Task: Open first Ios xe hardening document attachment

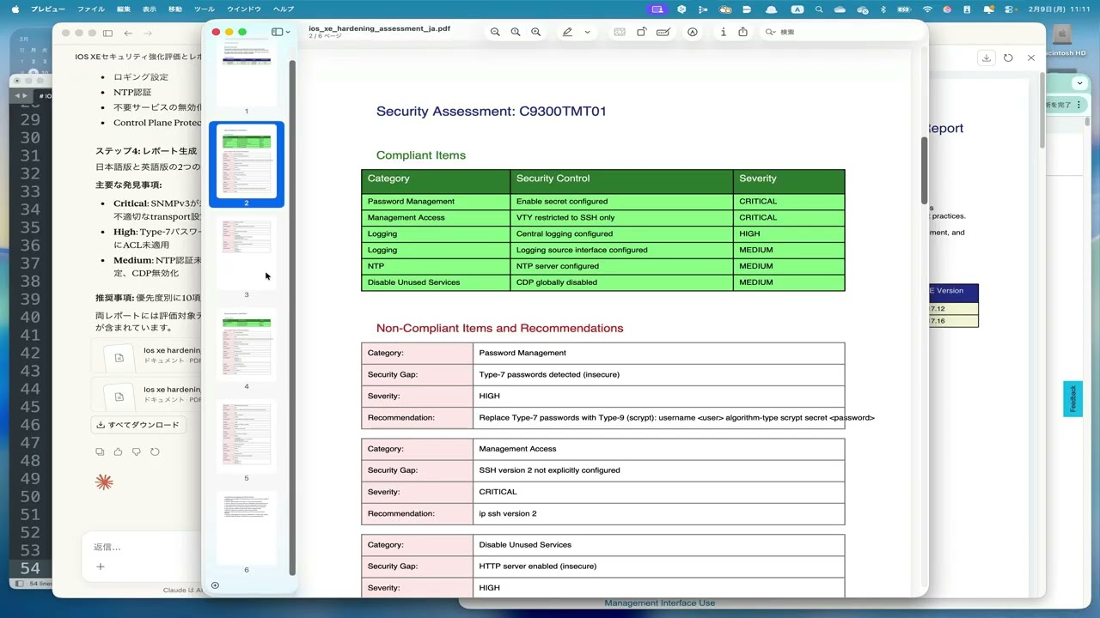Action: pos(147,355)
